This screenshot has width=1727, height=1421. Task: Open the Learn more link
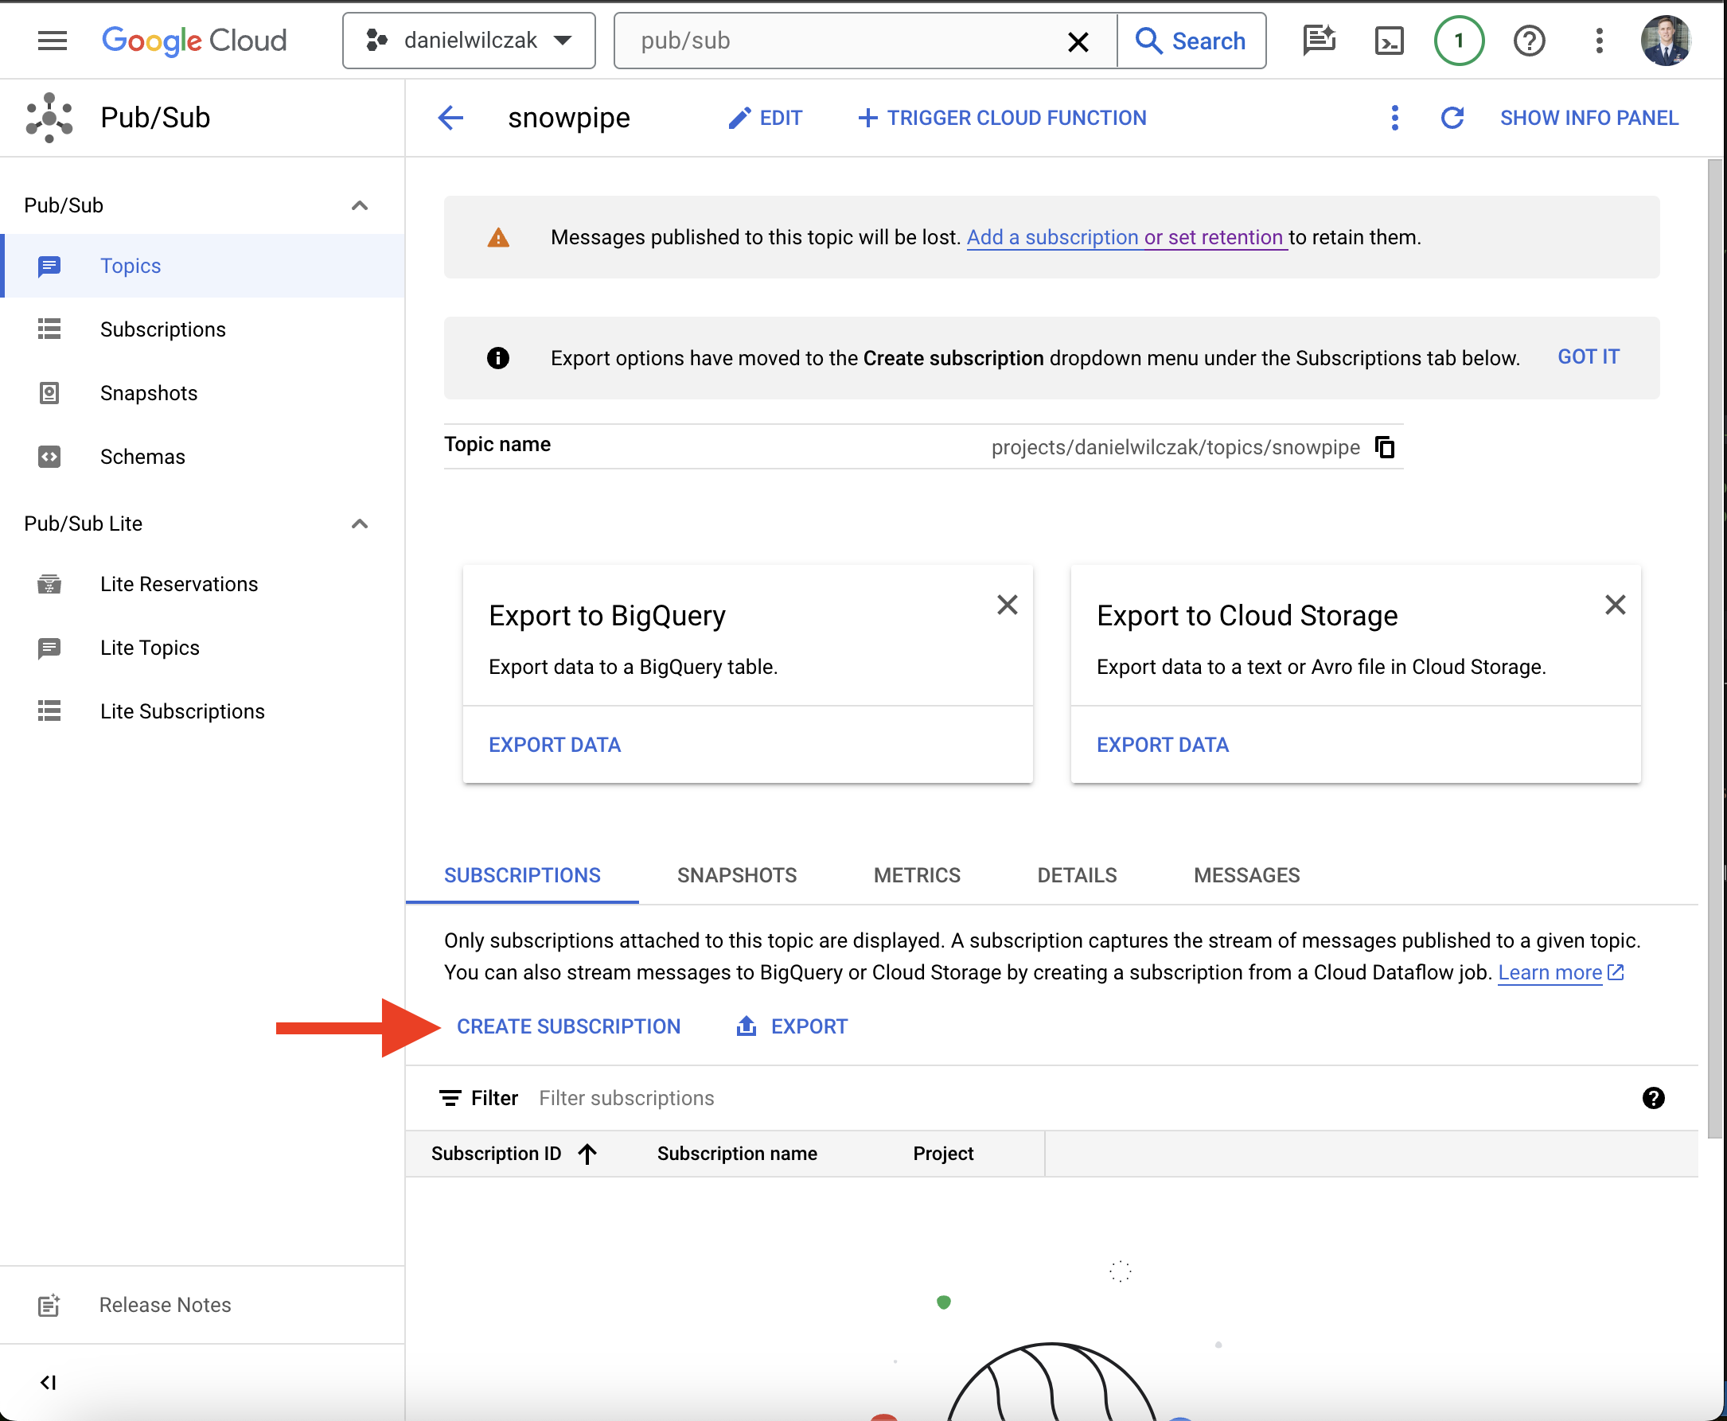(x=1560, y=972)
